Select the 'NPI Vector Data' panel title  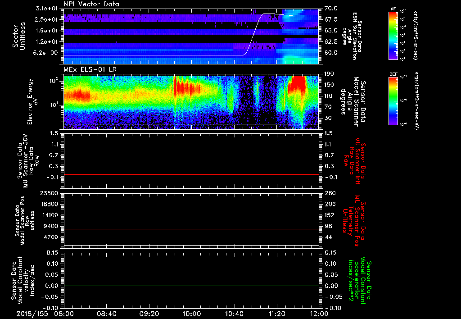coord(92,5)
